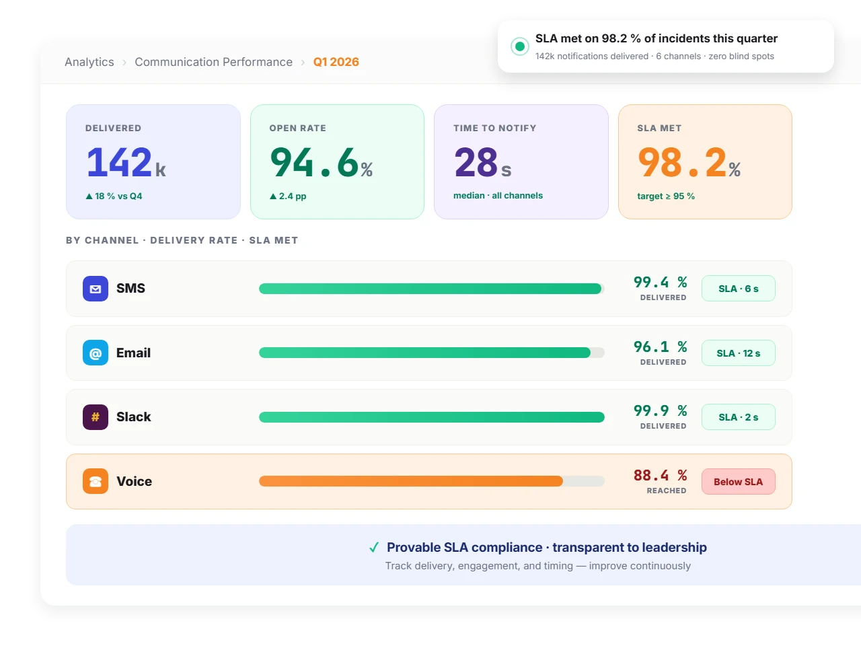861x646 pixels.
Task: Click the Slack channel label
Action: point(134,417)
